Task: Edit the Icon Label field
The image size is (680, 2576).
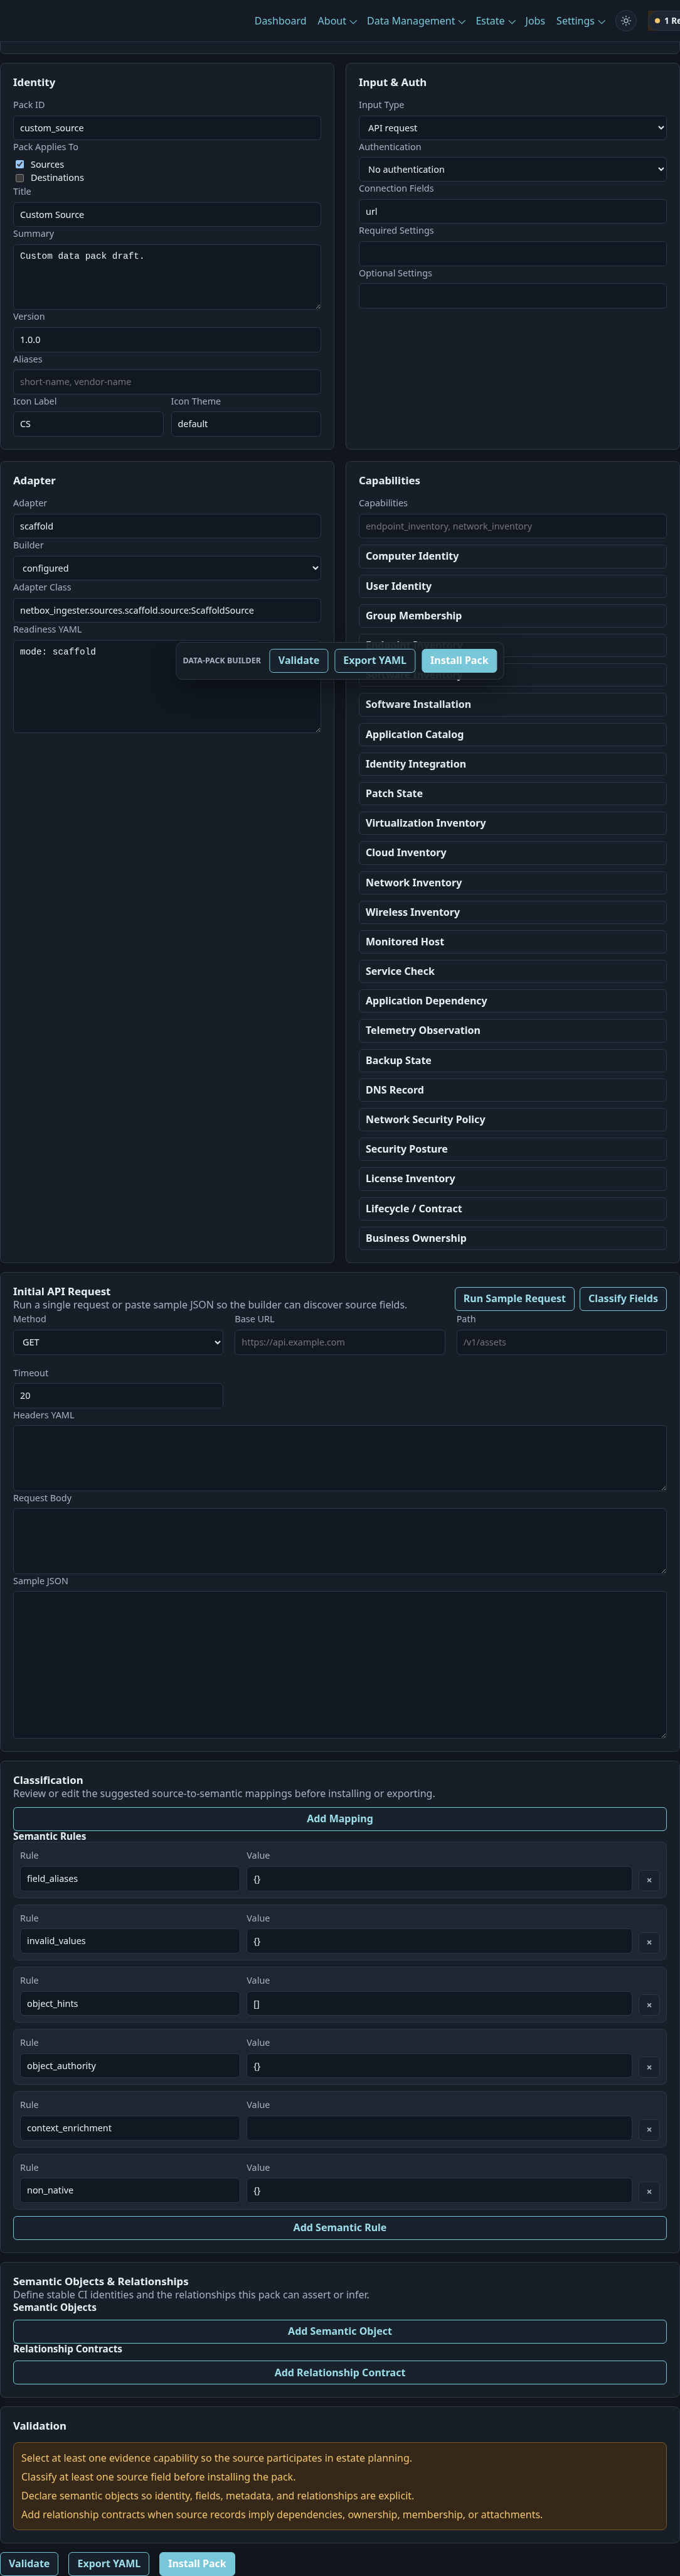Action: pyautogui.click(x=88, y=424)
